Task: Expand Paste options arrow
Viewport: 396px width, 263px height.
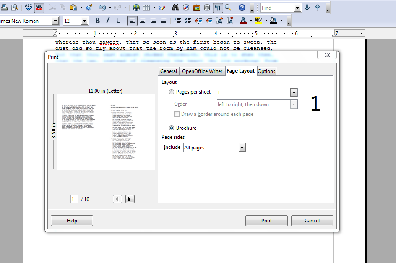Action: click(x=81, y=8)
